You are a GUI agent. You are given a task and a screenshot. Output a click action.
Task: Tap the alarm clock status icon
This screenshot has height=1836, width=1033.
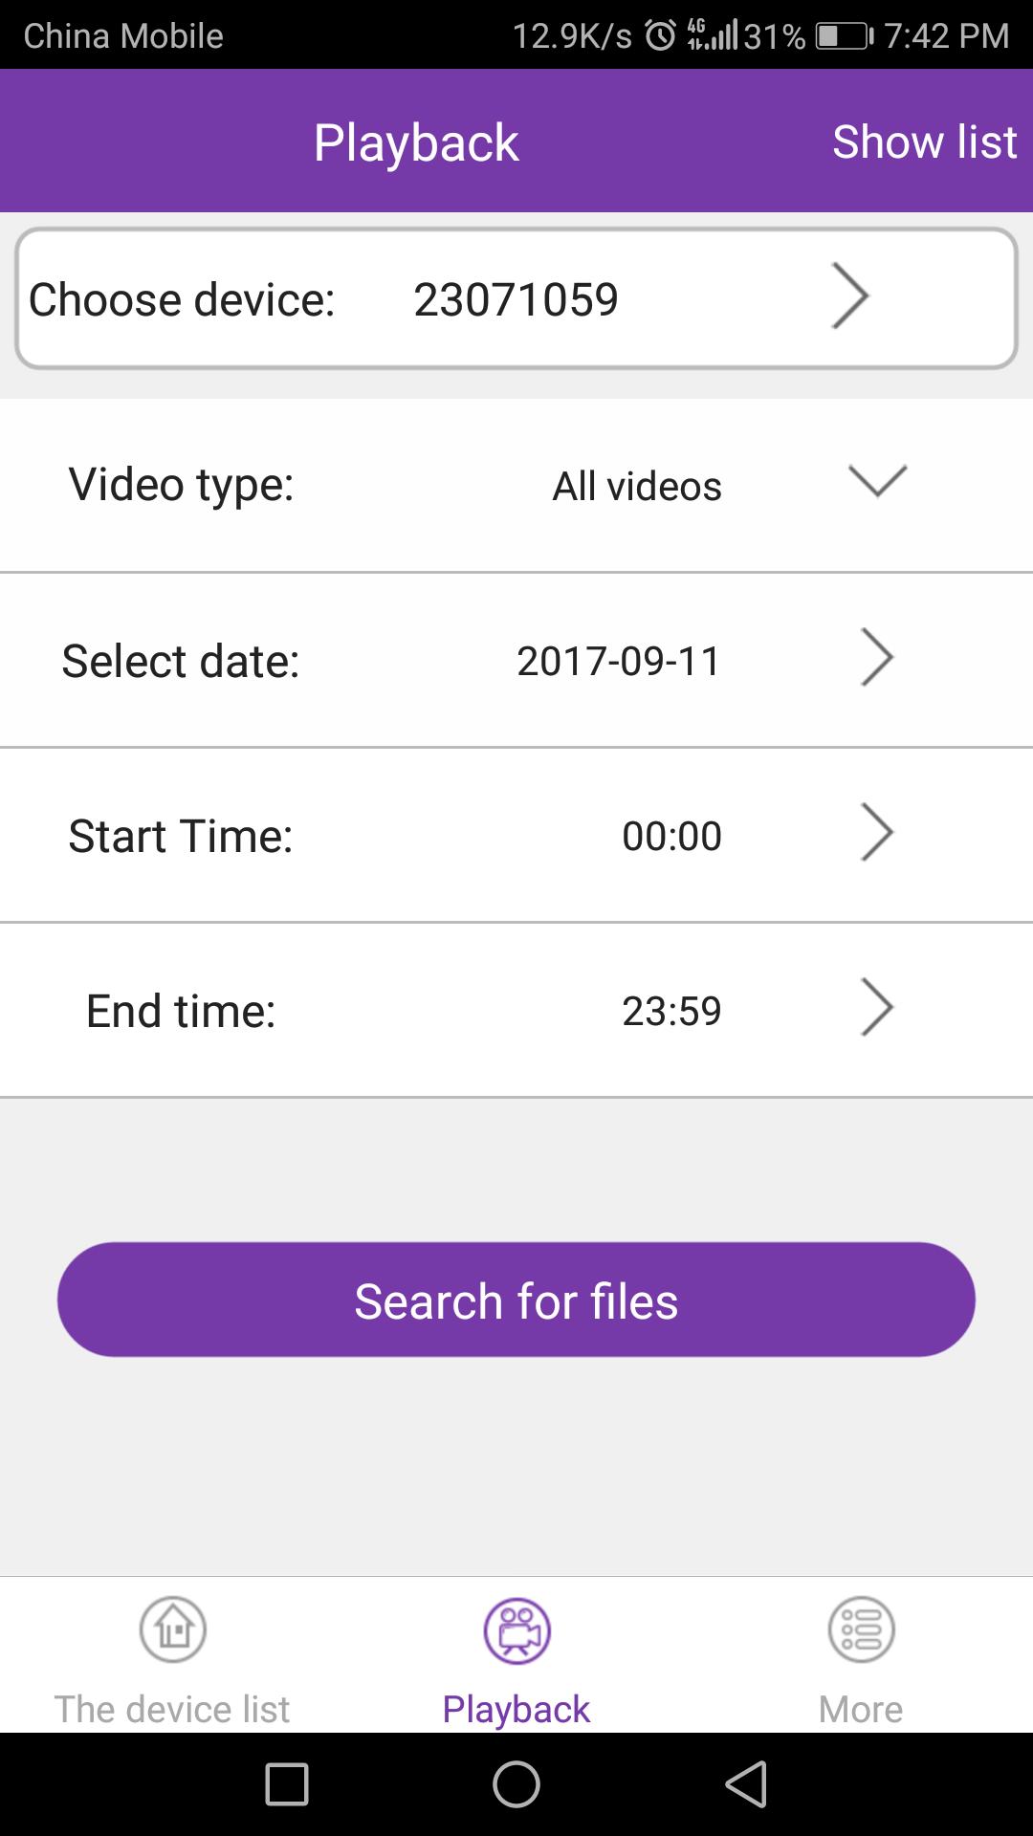[x=660, y=36]
